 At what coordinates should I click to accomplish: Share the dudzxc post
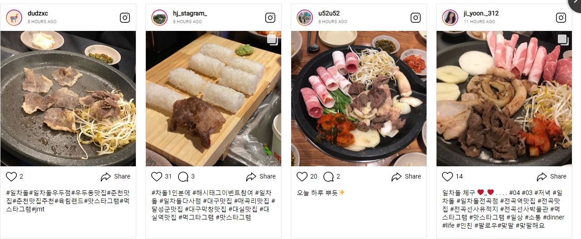[115, 176]
